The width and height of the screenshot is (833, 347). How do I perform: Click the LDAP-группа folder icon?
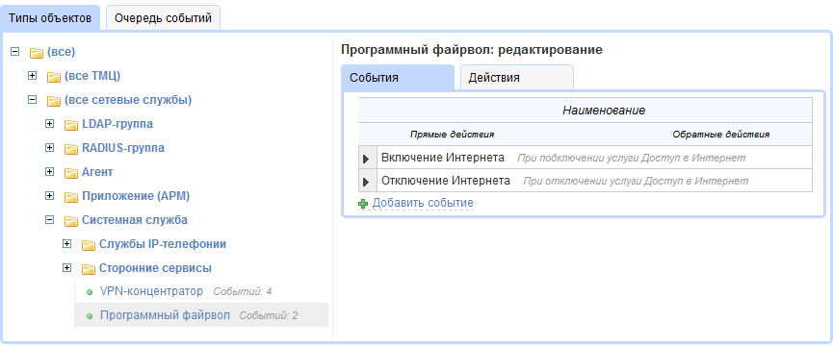point(71,125)
